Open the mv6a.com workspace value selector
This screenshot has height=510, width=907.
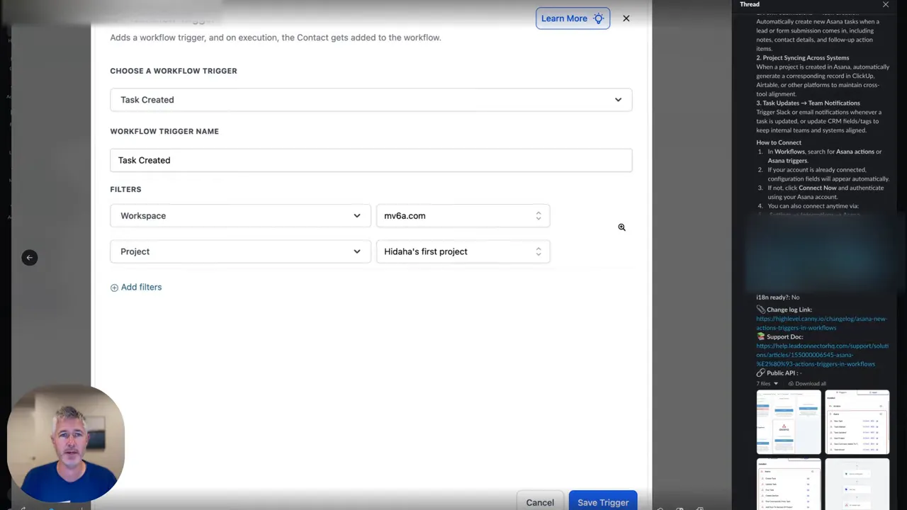(x=463, y=216)
